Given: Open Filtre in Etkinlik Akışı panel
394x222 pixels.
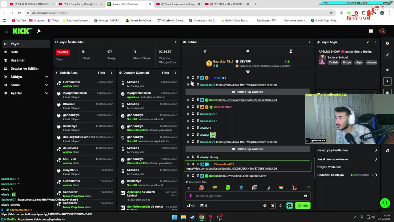Looking at the screenshot, I should pos(102,73).
